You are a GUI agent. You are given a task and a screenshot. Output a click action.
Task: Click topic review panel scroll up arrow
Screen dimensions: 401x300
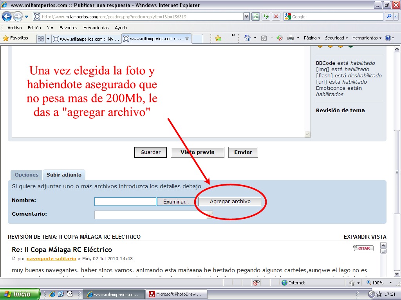(383, 246)
